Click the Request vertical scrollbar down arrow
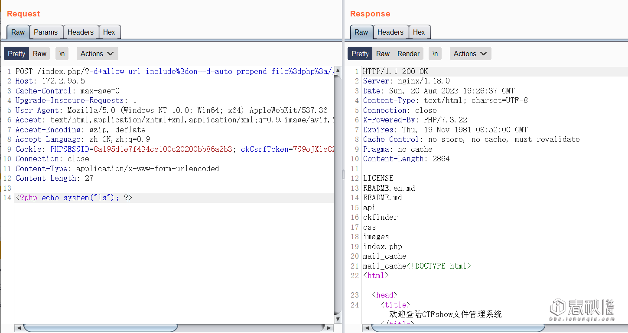The width and height of the screenshot is (628, 333). point(338,319)
